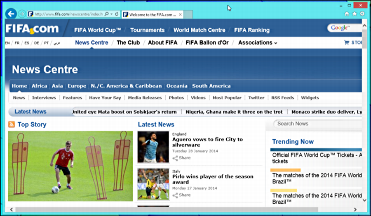Open the Widgets link
The height and width of the screenshot is (216, 371).
click(310, 98)
